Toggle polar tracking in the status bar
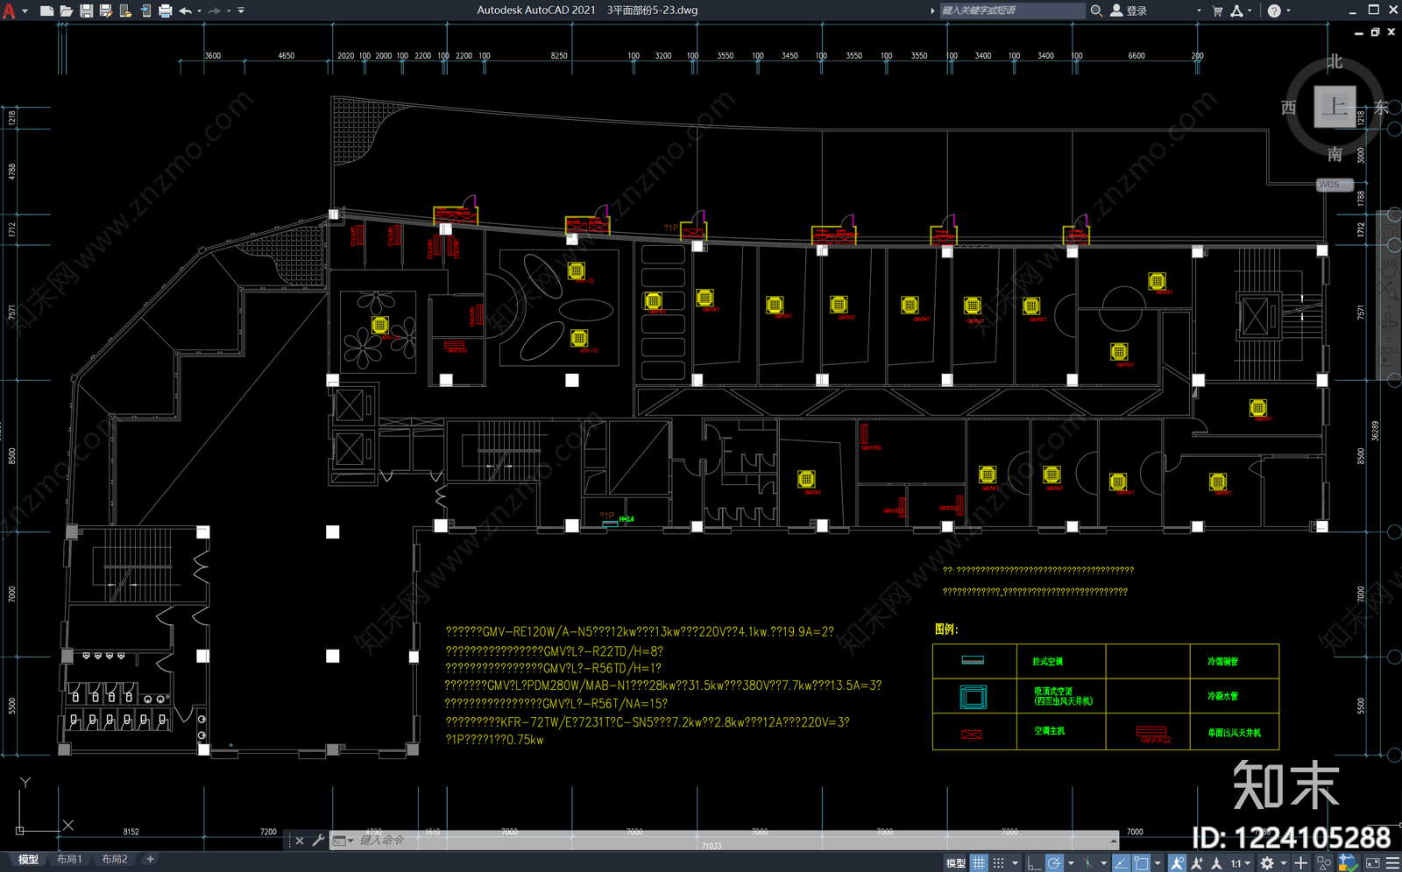This screenshot has width=1402, height=872. click(x=1054, y=863)
